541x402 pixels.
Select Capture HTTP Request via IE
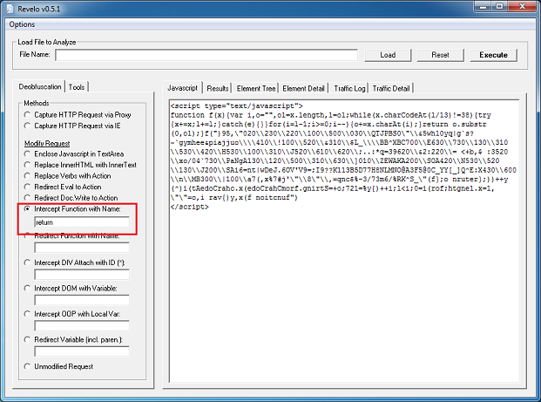pyautogui.click(x=28, y=126)
